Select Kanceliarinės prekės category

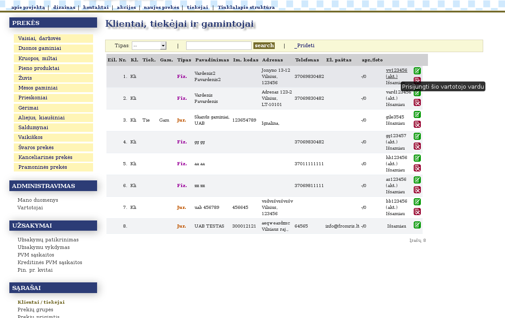point(53,157)
